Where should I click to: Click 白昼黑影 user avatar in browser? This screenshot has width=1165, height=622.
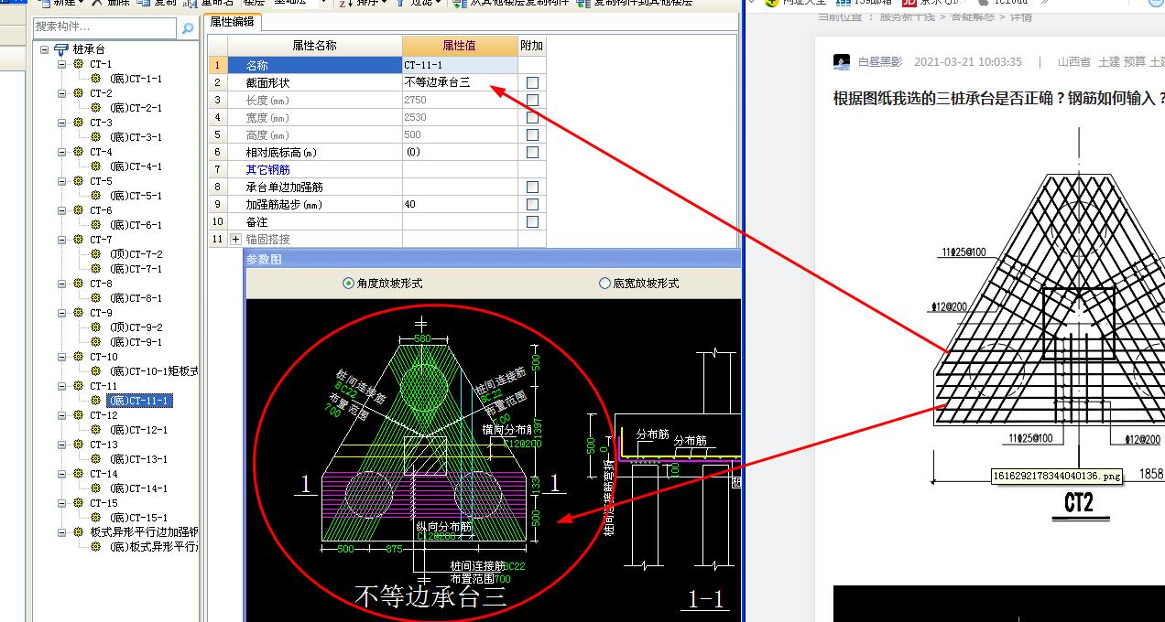click(842, 62)
